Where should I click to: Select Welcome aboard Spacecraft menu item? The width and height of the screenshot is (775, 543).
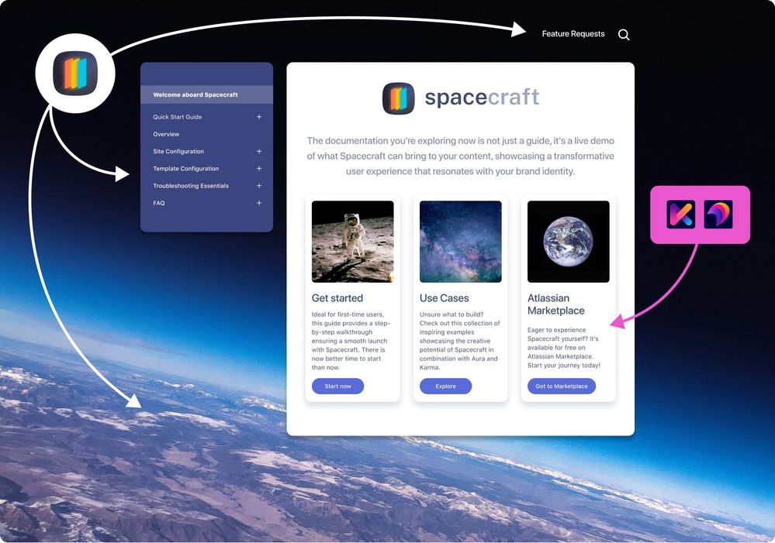pyautogui.click(x=206, y=95)
